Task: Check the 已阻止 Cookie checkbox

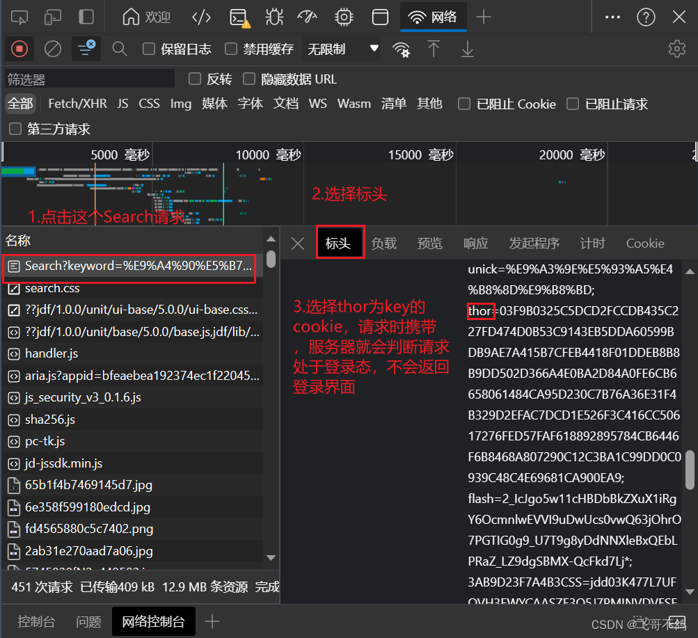Action: [x=464, y=104]
